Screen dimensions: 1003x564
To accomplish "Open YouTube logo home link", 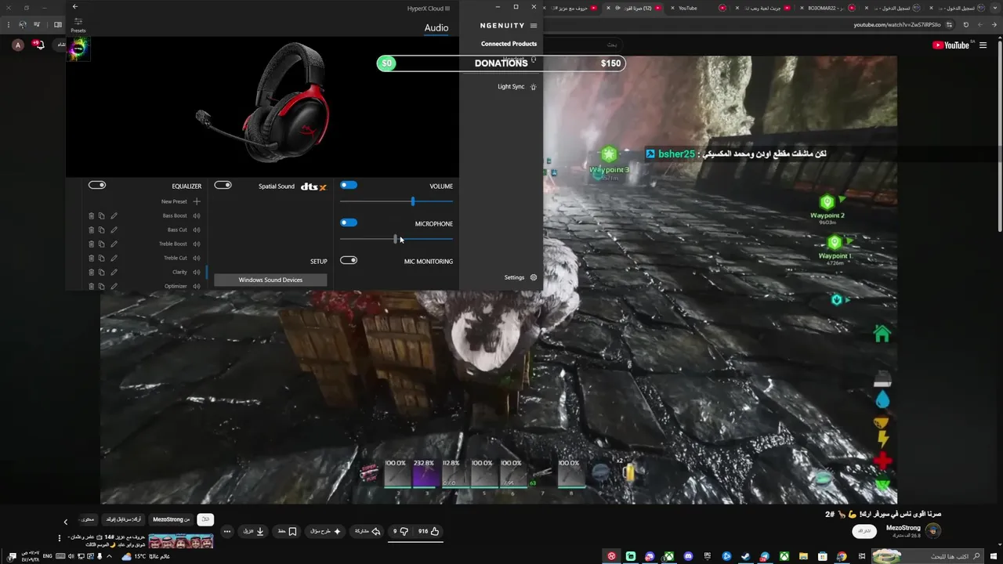I will click(x=951, y=45).
